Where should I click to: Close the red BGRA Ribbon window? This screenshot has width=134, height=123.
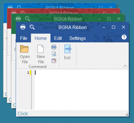coord(115,12)
